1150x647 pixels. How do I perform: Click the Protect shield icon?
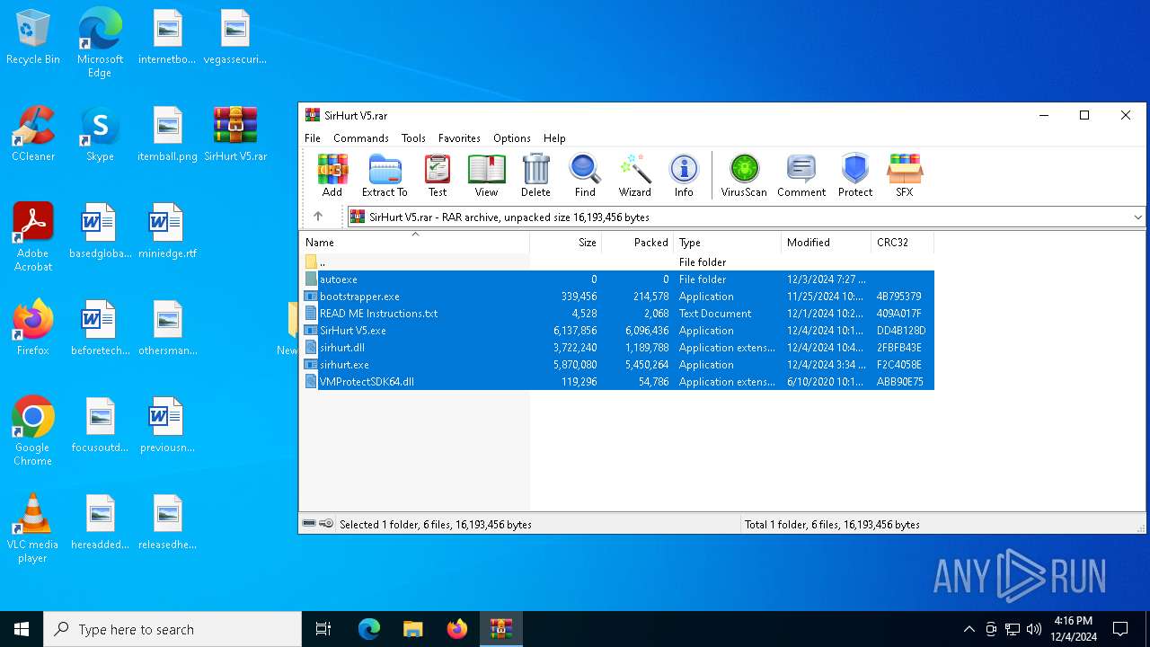pos(855,175)
